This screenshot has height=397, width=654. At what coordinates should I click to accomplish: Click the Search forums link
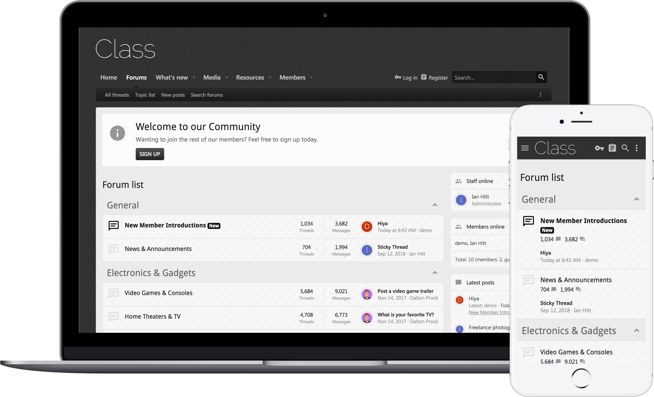[x=207, y=95]
